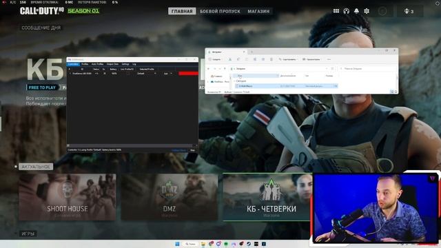Open the Сортировать dropdown
This screenshot has width=441, height=248.
point(288,59)
